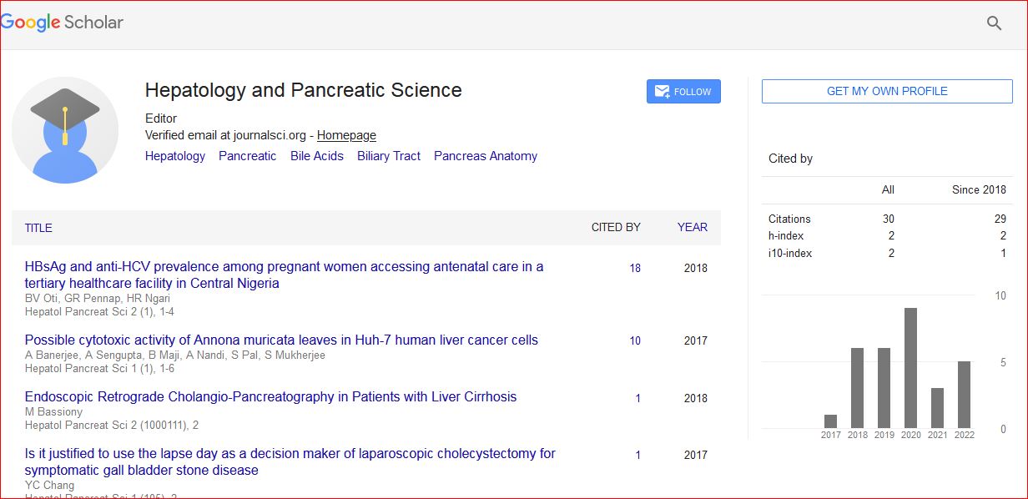Select the Hepatology interest tag

(x=174, y=156)
